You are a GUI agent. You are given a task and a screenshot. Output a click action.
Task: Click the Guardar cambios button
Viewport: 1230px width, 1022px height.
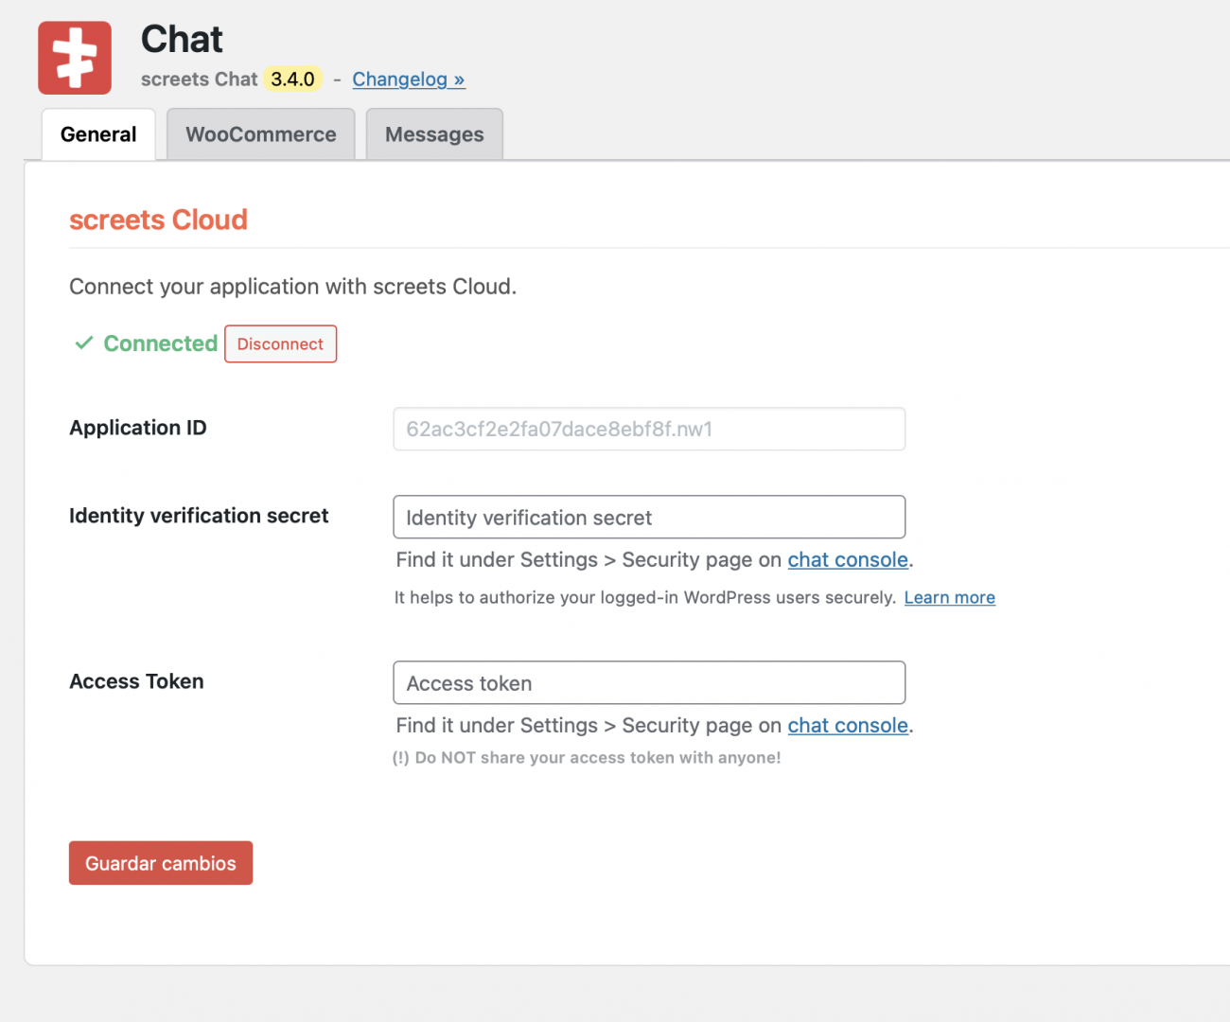[161, 863]
